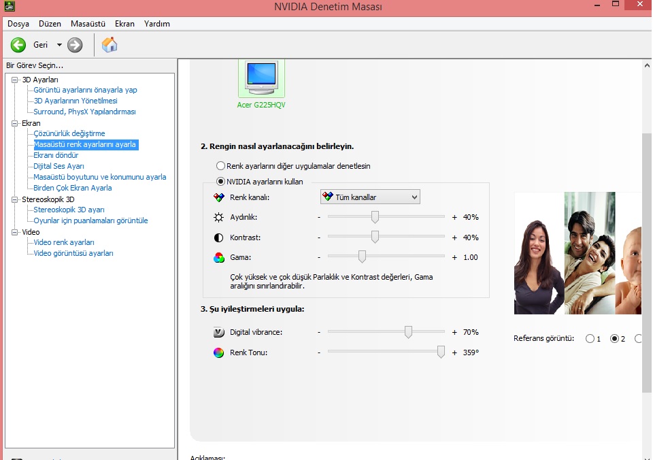The height and width of the screenshot is (460, 653).
Task: Select 'NVIDIA ayarlarını kullan' radio button
Action: [x=220, y=182]
